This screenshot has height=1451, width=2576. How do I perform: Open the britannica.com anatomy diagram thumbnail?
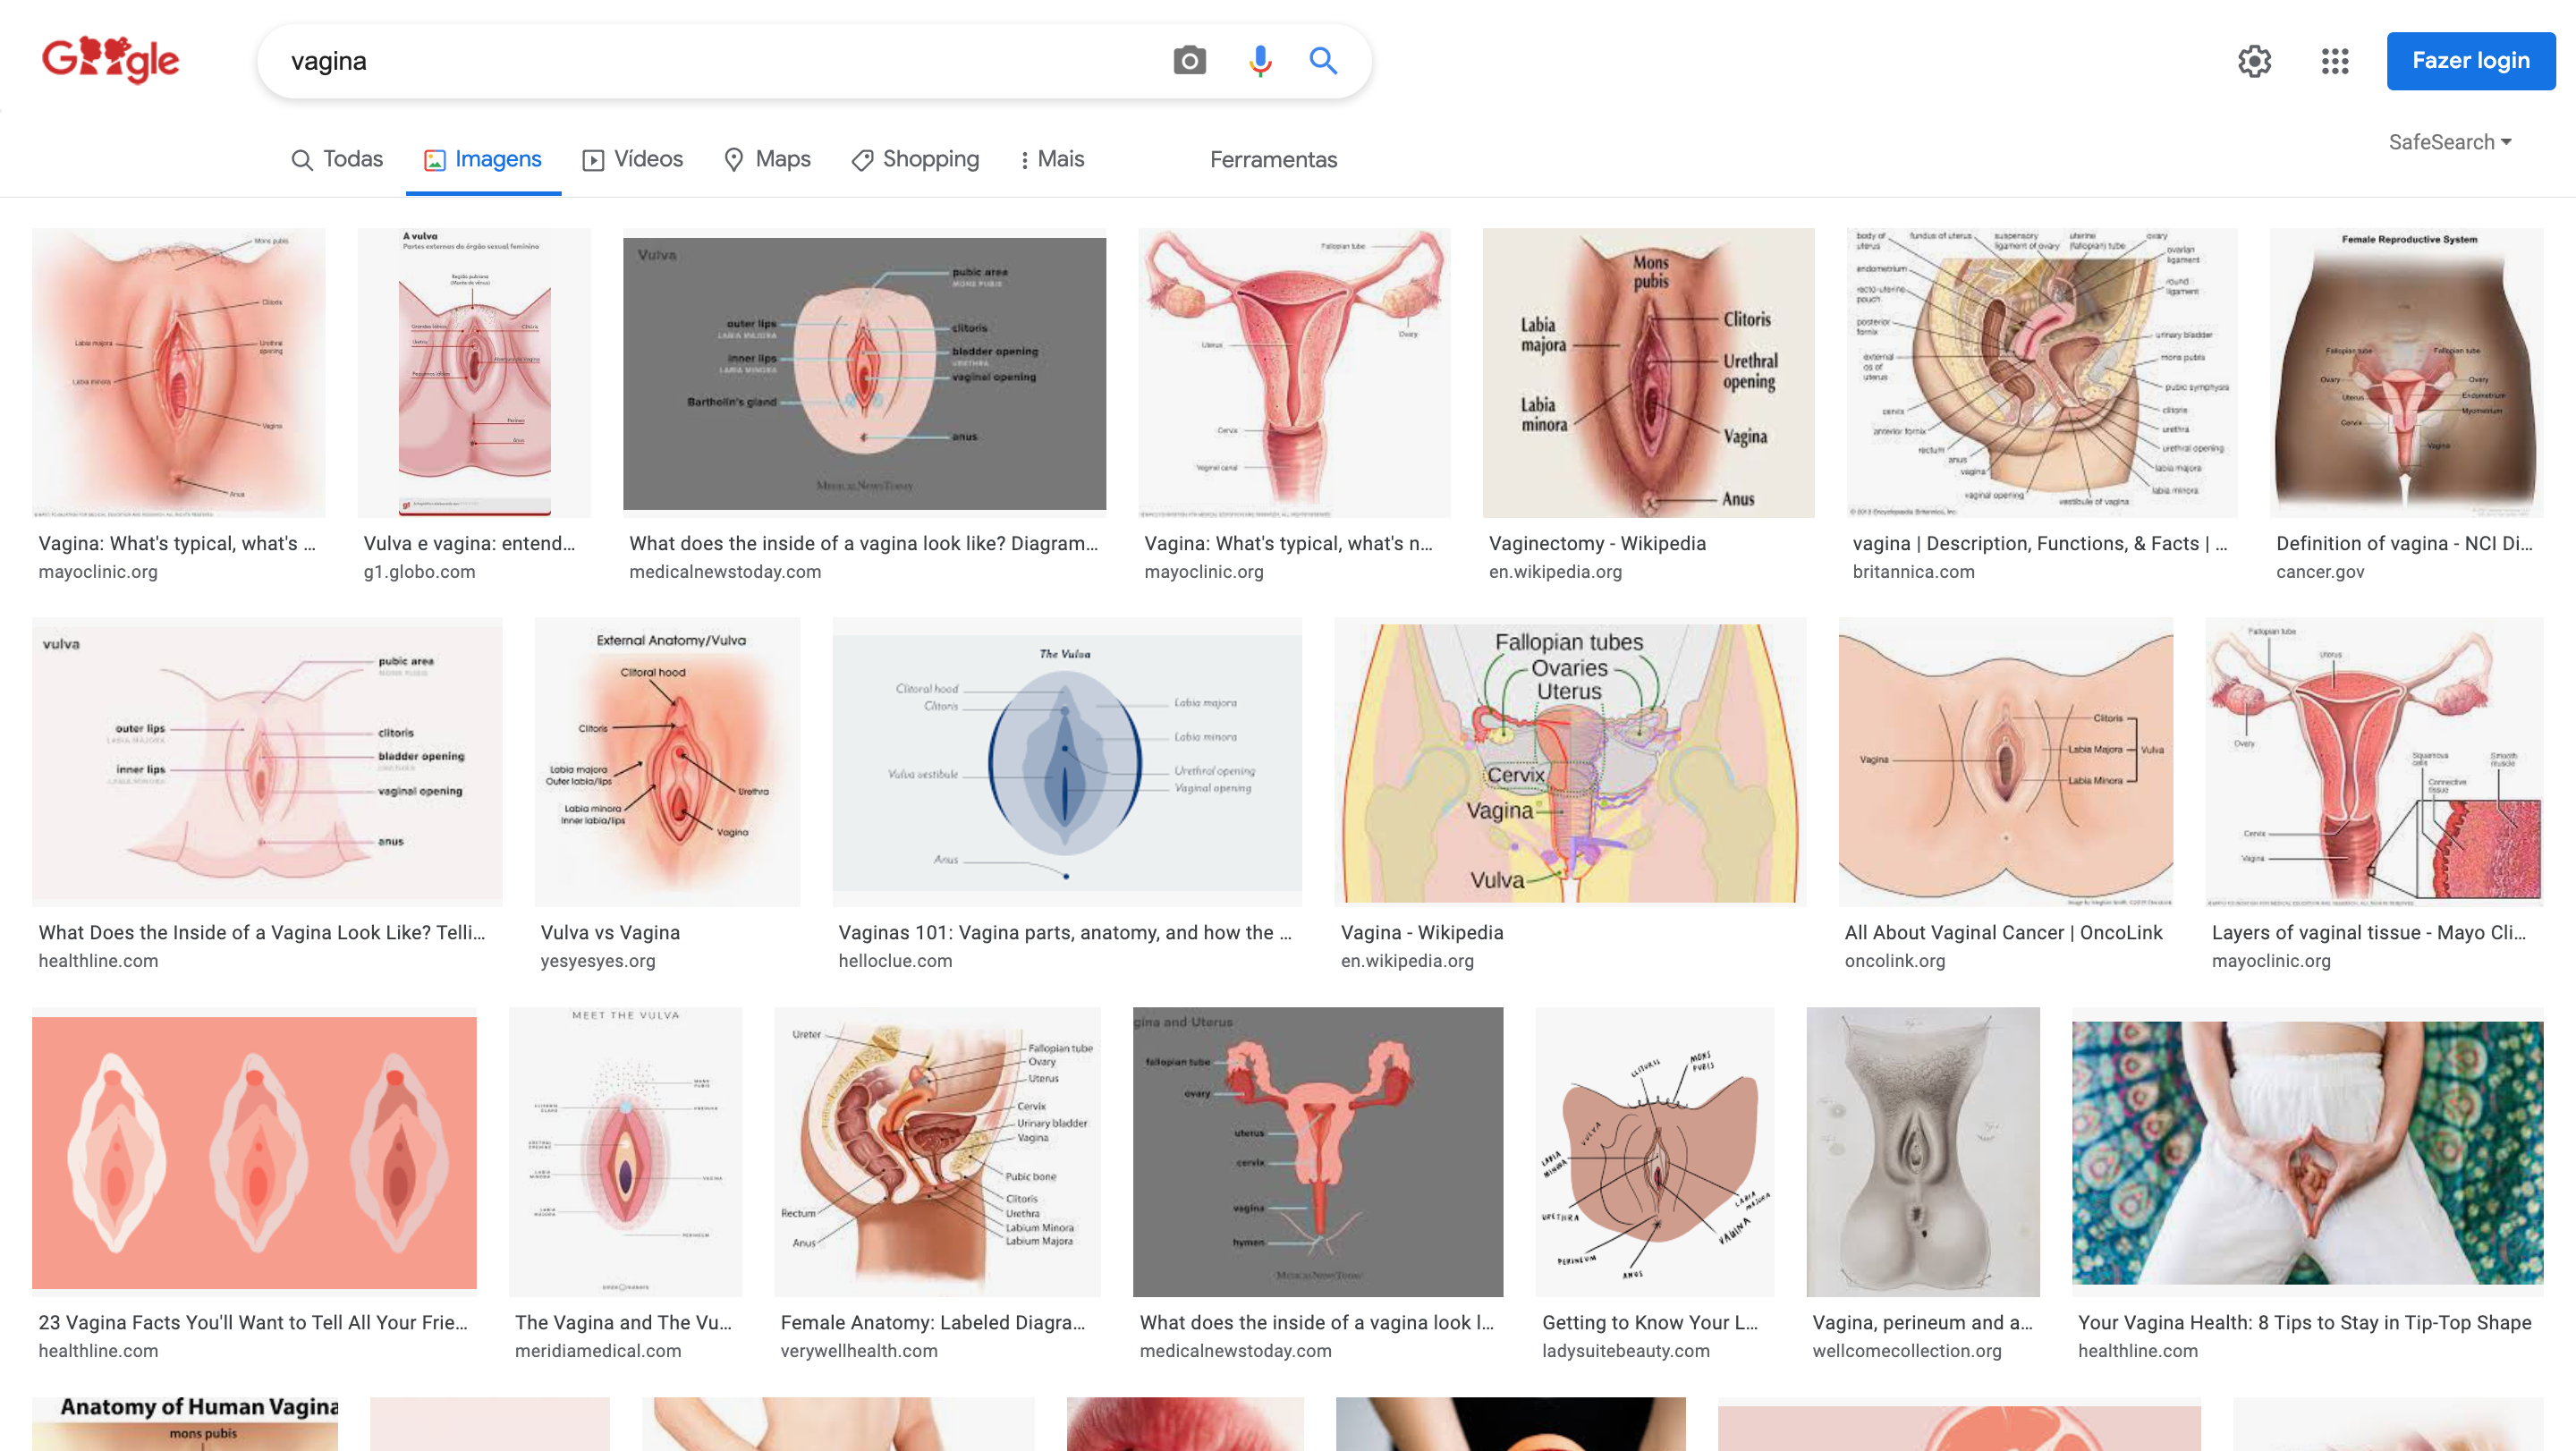pyautogui.click(x=2041, y=373)
